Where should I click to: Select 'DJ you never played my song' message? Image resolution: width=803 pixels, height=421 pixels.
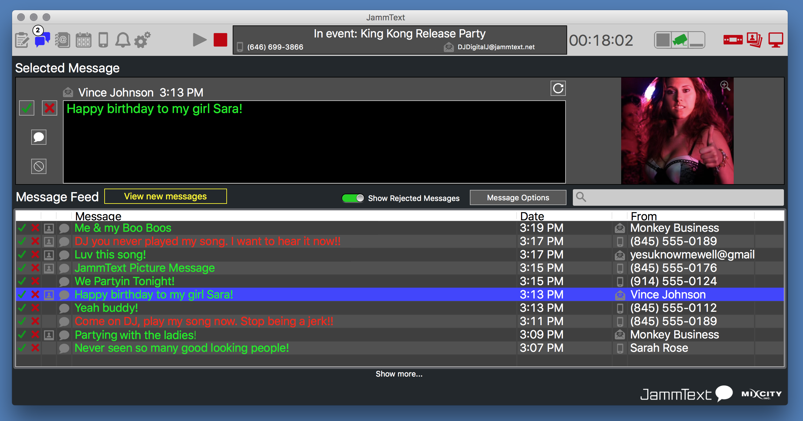(207, 241)
